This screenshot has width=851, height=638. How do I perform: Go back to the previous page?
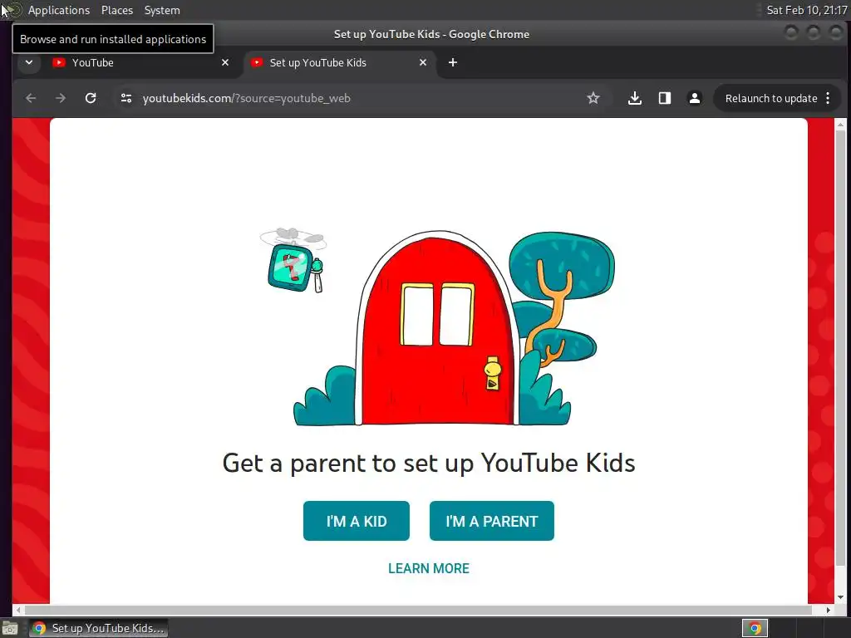pos(31,98)
